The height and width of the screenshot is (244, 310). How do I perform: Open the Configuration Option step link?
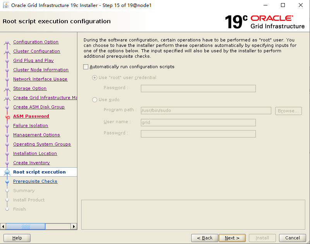pyautogui.click(x=36, y=42)
